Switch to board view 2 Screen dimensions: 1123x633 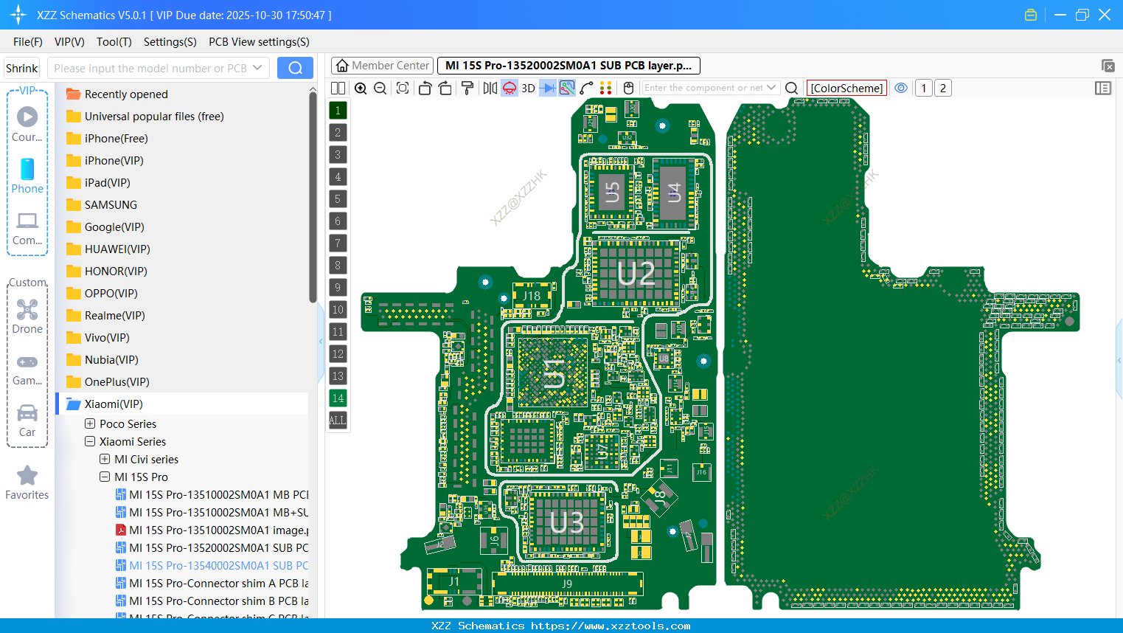pos(943,88)
